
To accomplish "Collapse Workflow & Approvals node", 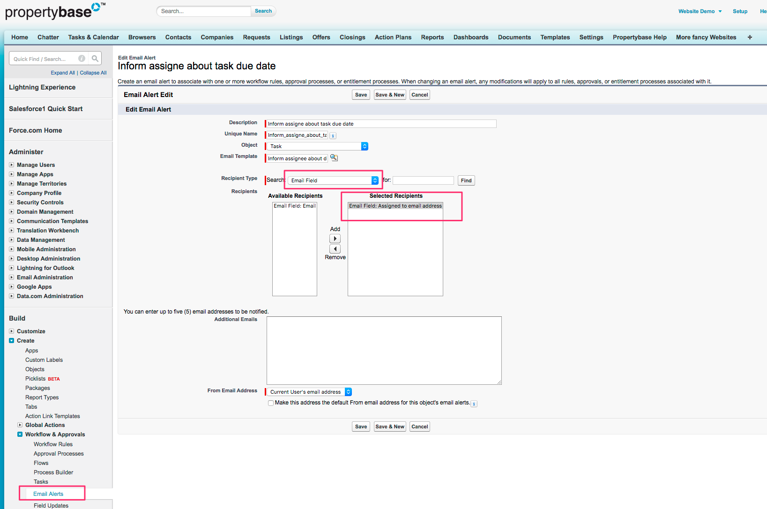I will click(20, 434).
